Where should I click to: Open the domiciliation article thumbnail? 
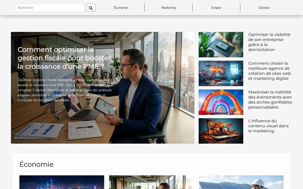point(221,45)
